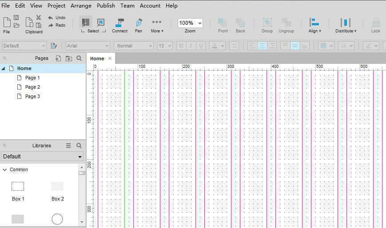Open the fill color picker
The image size is (386, 228).
(x=326, y=46)
